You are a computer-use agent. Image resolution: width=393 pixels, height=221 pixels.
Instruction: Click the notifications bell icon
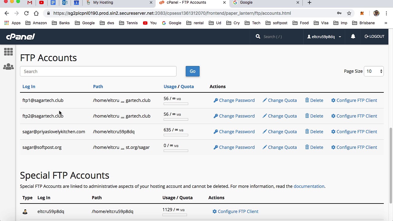click(x=353, y=37)
